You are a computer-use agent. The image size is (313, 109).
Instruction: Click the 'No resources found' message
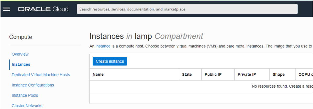(282, 86)
